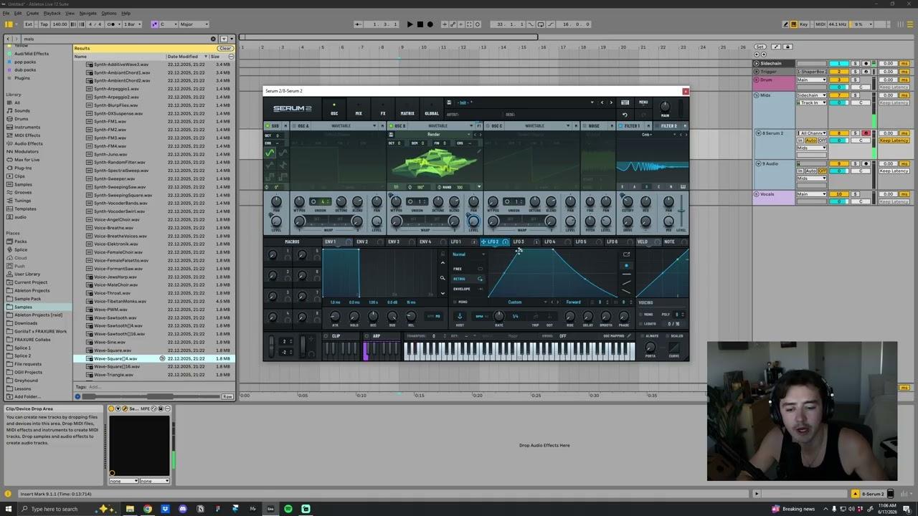Toggle LEGATO checkbox in Voicing
The height and width of the screenshot is (516, 918).
tap(643, 323)
